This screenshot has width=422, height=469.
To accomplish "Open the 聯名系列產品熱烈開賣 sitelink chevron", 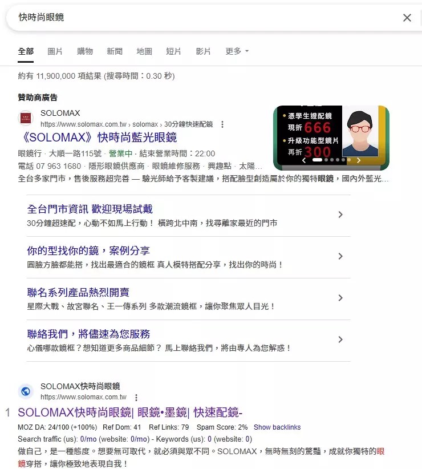I will click(x=340, y=298).
